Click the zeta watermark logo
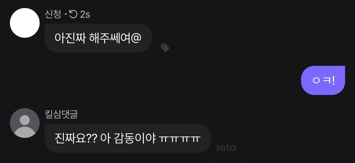Viewport: 355px width, 163px height. (226, 148)
